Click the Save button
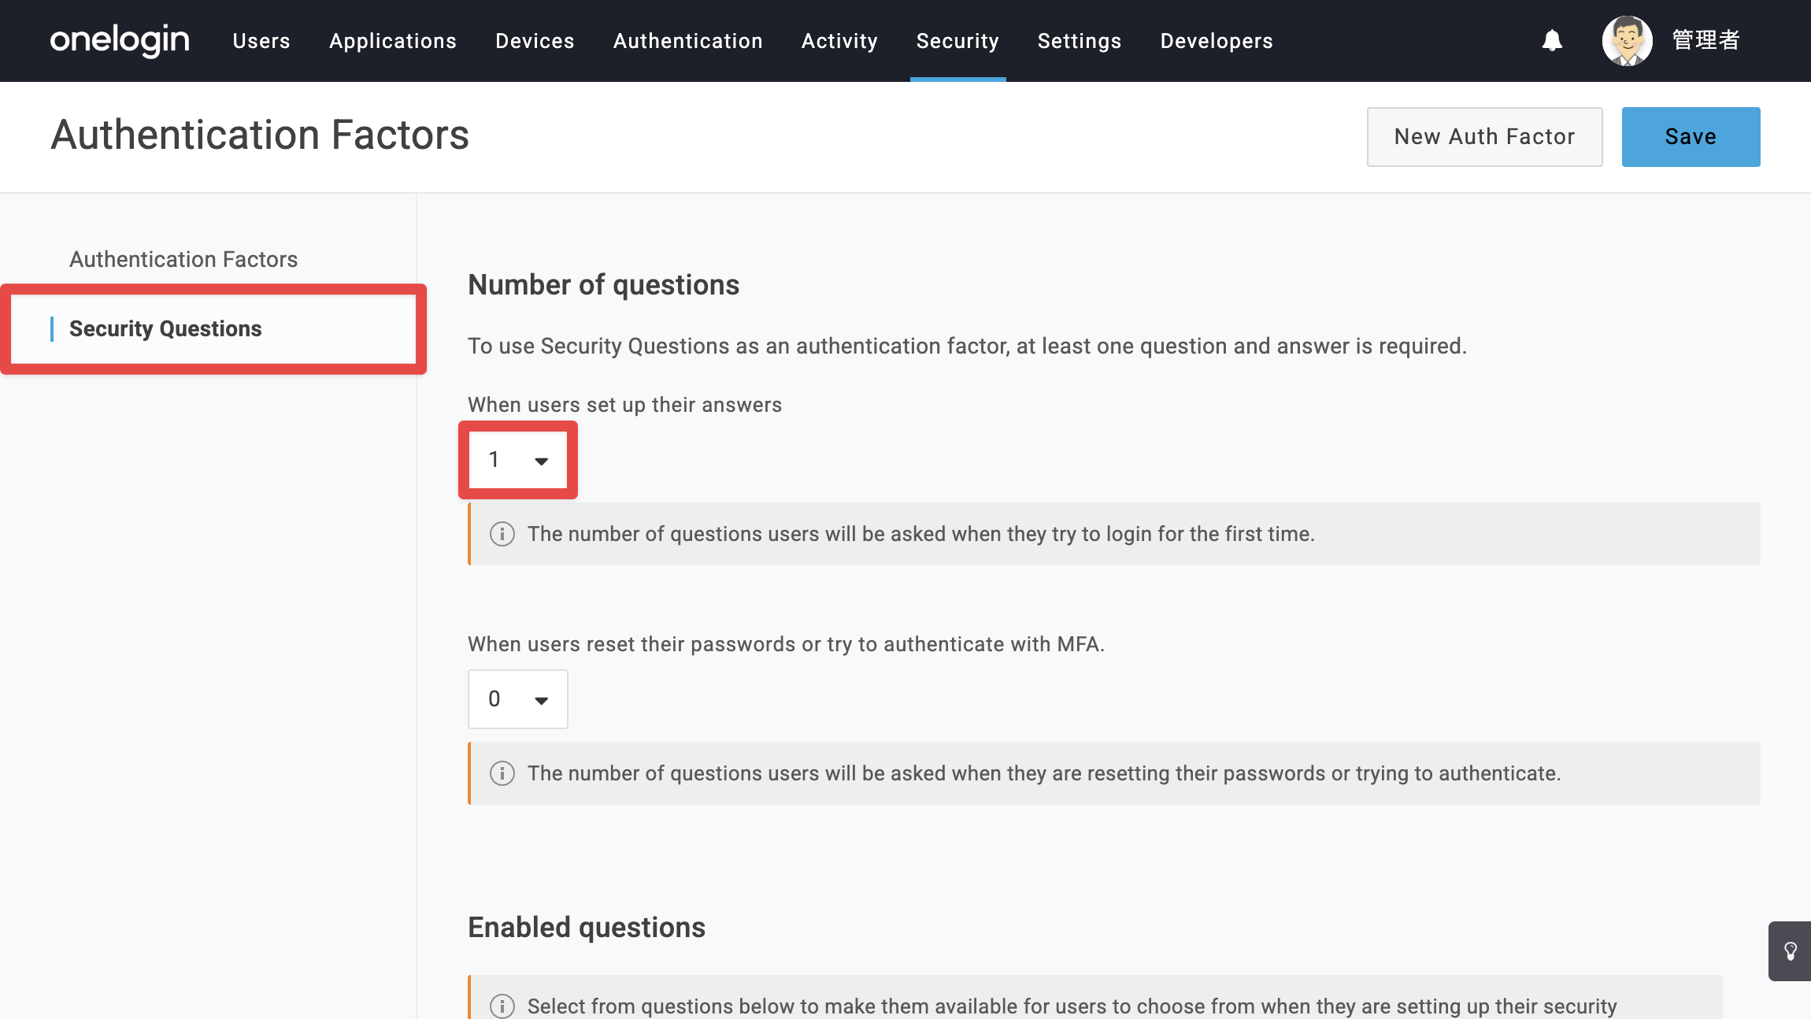 pos(1691,137)
